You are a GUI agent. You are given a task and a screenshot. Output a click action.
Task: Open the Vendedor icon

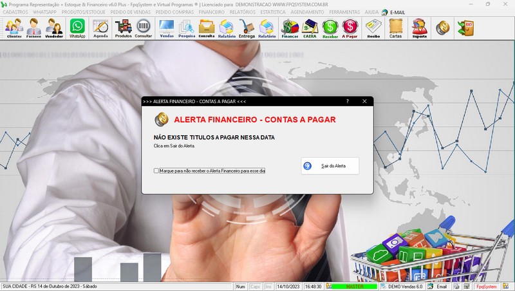[54, 28]
